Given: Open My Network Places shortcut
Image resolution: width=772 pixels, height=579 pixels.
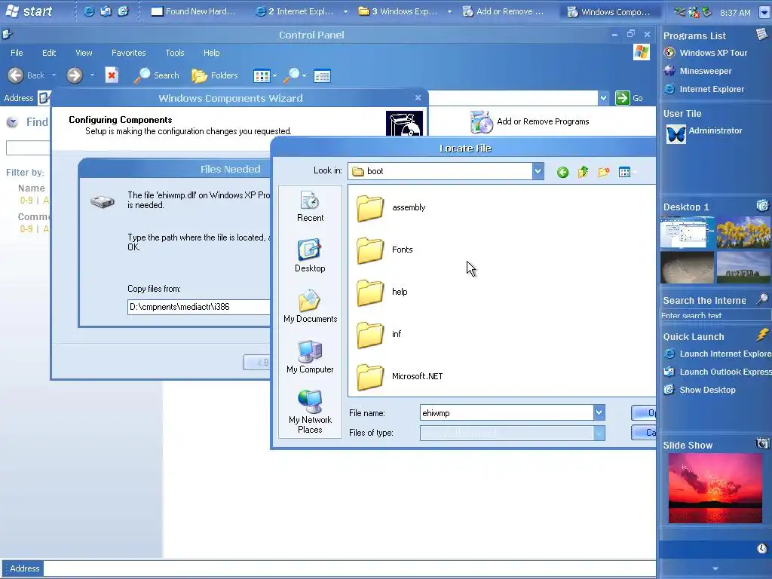Looking at the screenshot, I should 310,412.
